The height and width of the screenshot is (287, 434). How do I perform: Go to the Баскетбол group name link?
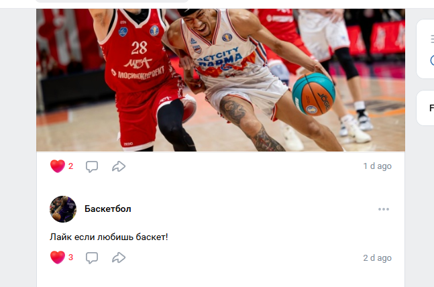(108, 209)
